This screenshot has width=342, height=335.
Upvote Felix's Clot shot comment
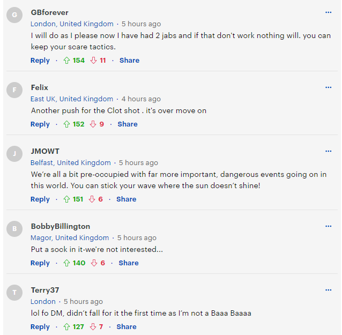point(67,124)
